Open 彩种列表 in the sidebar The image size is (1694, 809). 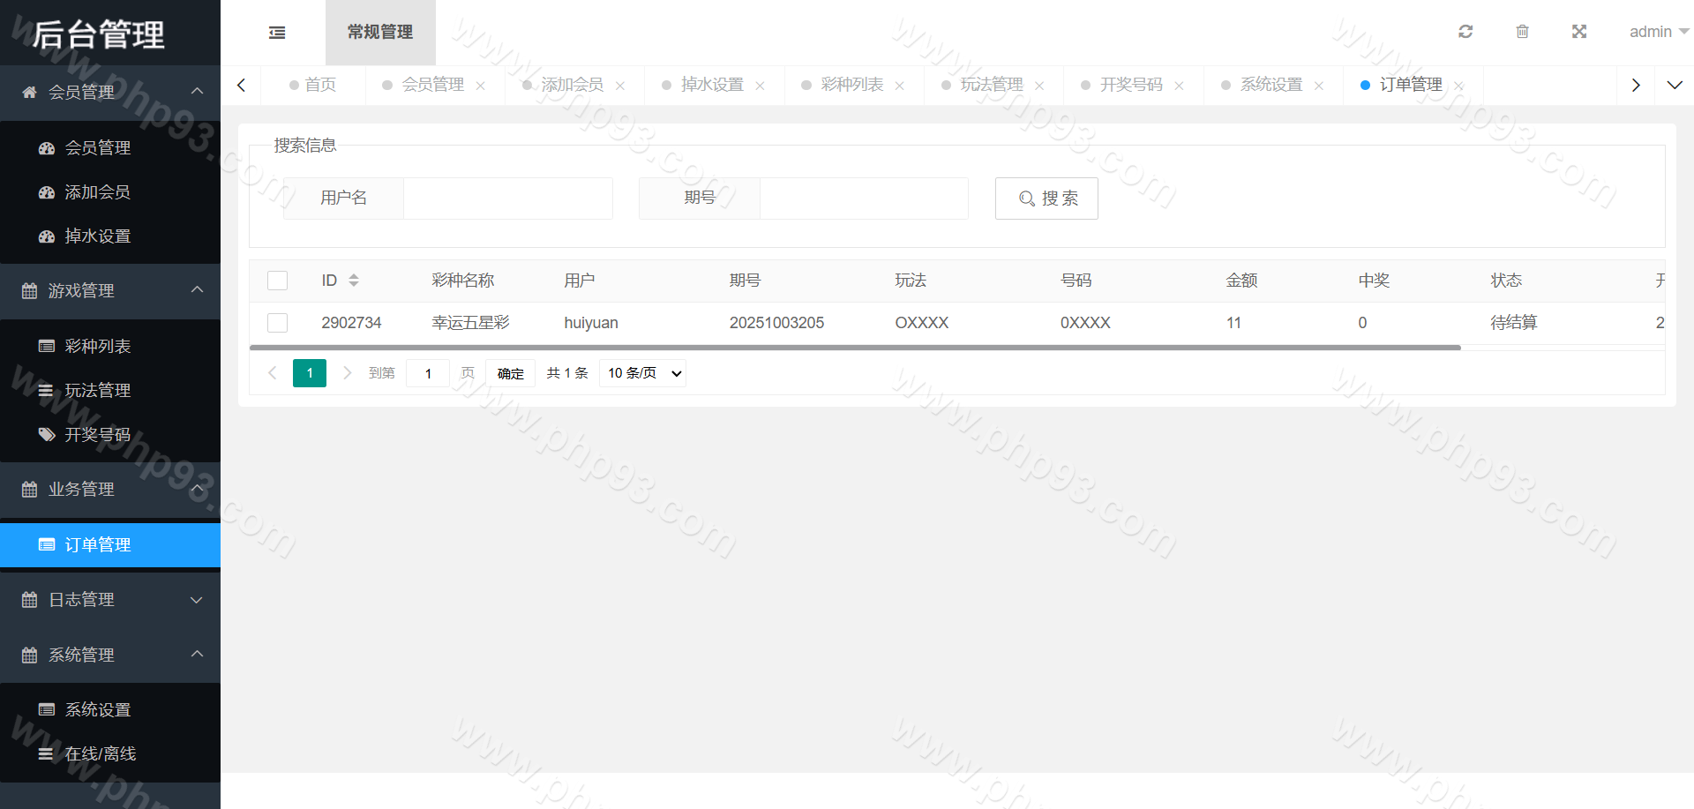click(x=97, y=346)
